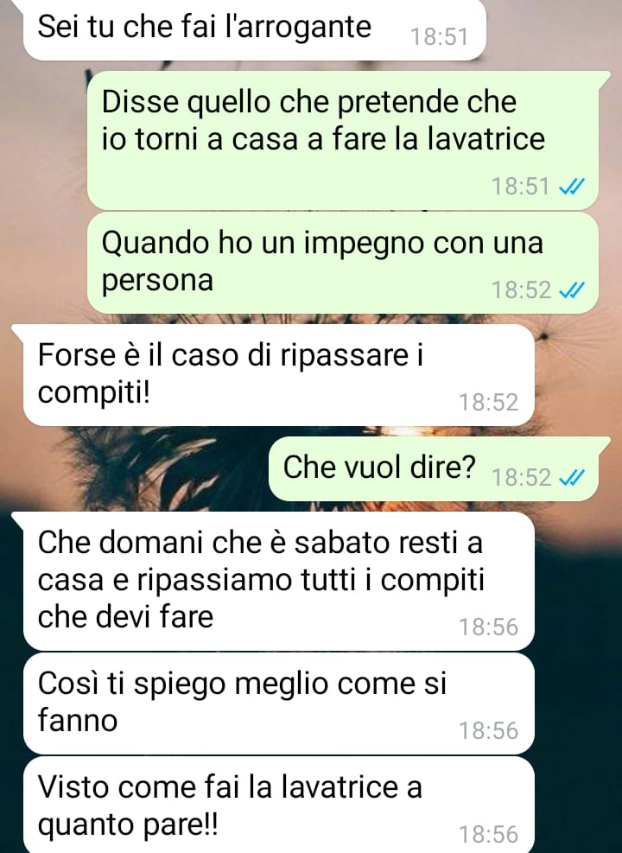Click the 18:56 timestamp on the last message
This screenshot has width=622, height=853.
489,835
